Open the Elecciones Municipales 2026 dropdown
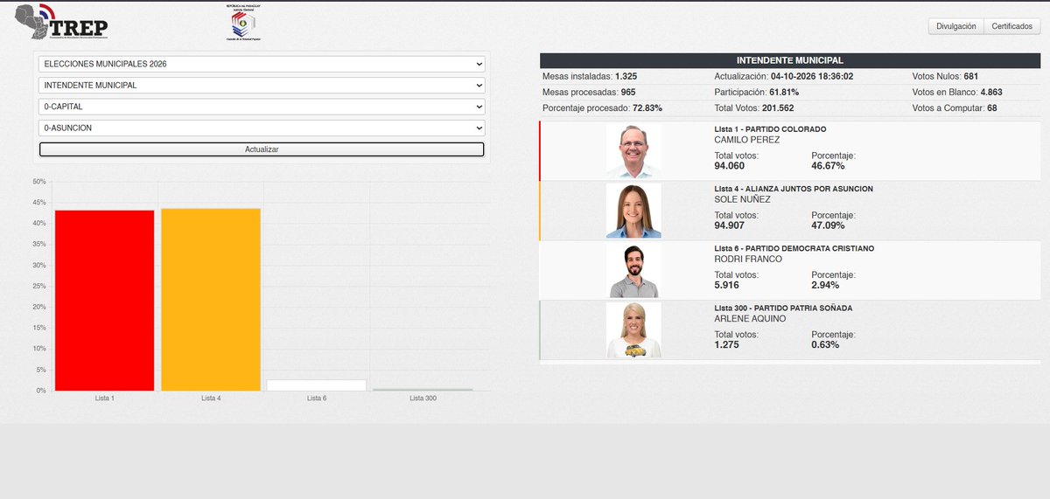Image resolution: width=1050 pixels, height=499 pixels. pyautogui.click(x=262, y=64)
